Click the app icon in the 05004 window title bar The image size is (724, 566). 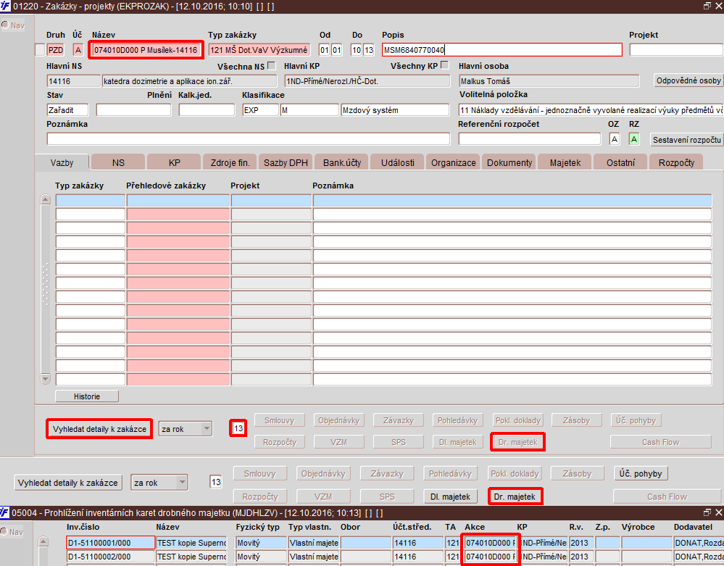pos(4,512)
